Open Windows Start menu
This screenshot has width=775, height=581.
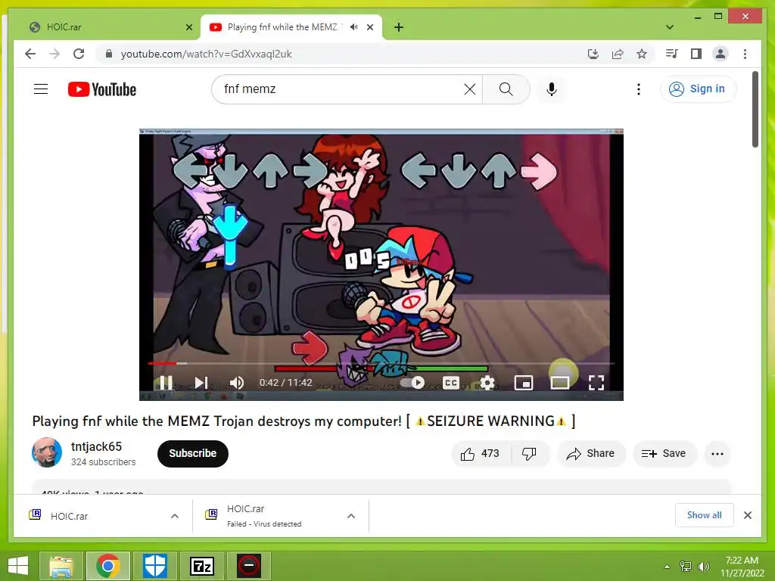pos(18,566)
